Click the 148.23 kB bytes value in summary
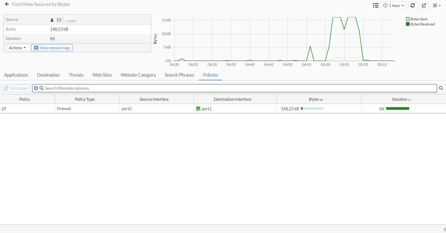 (x=59, y=29)
